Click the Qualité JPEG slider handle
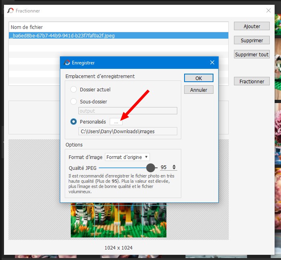This screenshot has height=260, width=281. pyautogui.click(x=150, y=168)
